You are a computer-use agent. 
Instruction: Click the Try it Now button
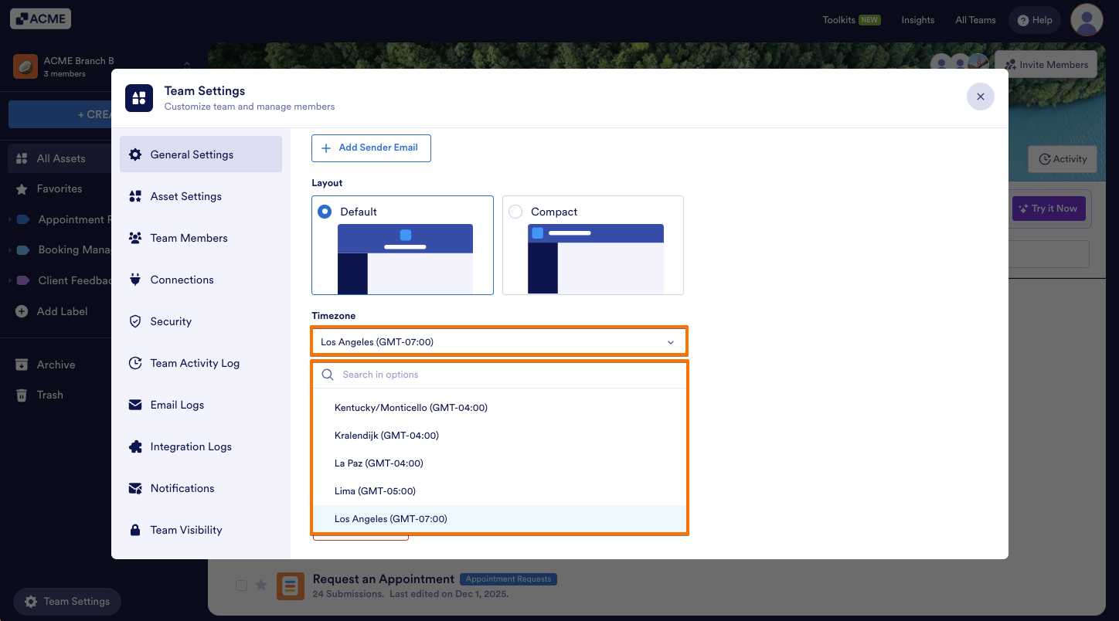(1049, 209)
